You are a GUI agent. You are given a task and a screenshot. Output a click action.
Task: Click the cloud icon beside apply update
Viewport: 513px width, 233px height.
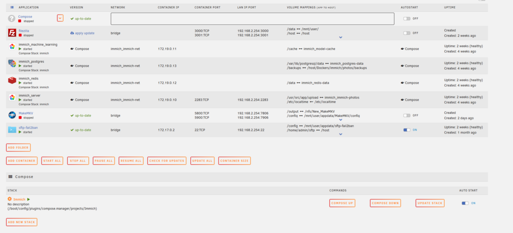click(72, 33)
